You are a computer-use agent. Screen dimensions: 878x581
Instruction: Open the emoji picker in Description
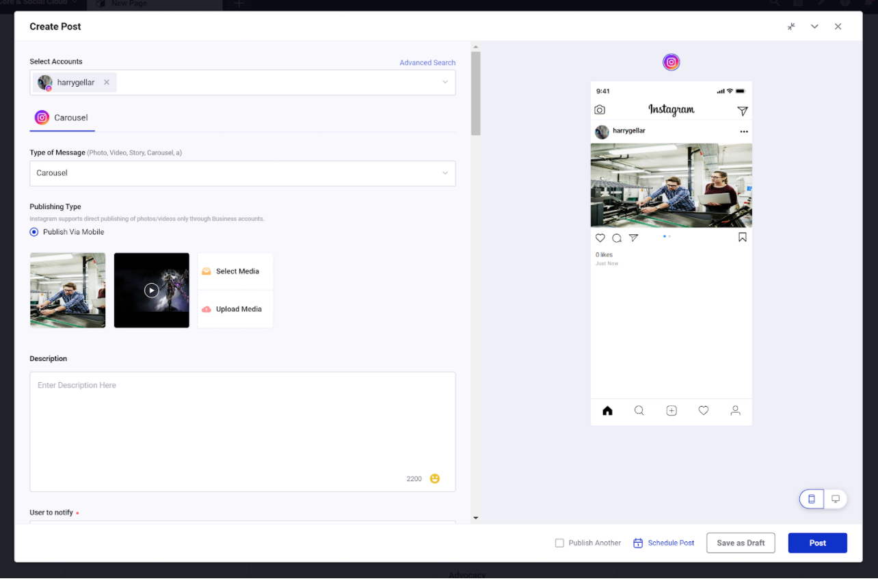(435, 479)
